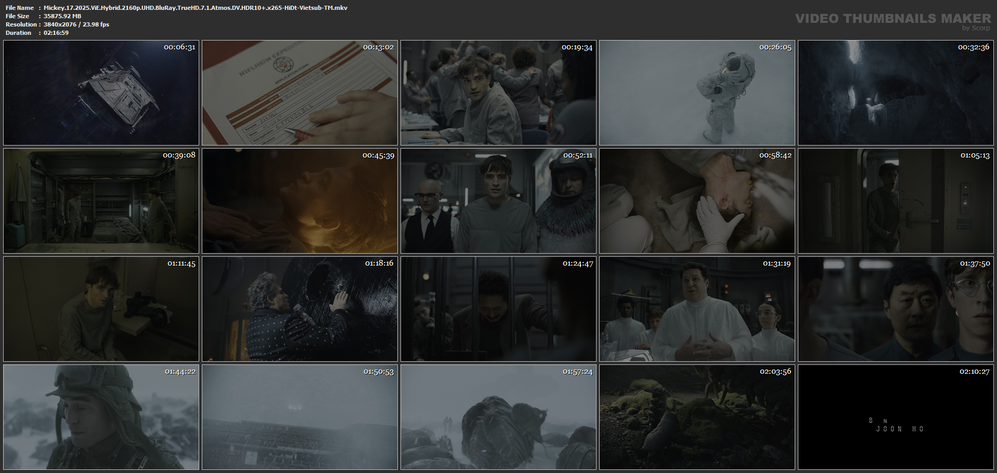Click the two faces close-up at 01:37:50
This screenshot has height=473, width=997.
[x=896, y=309]
